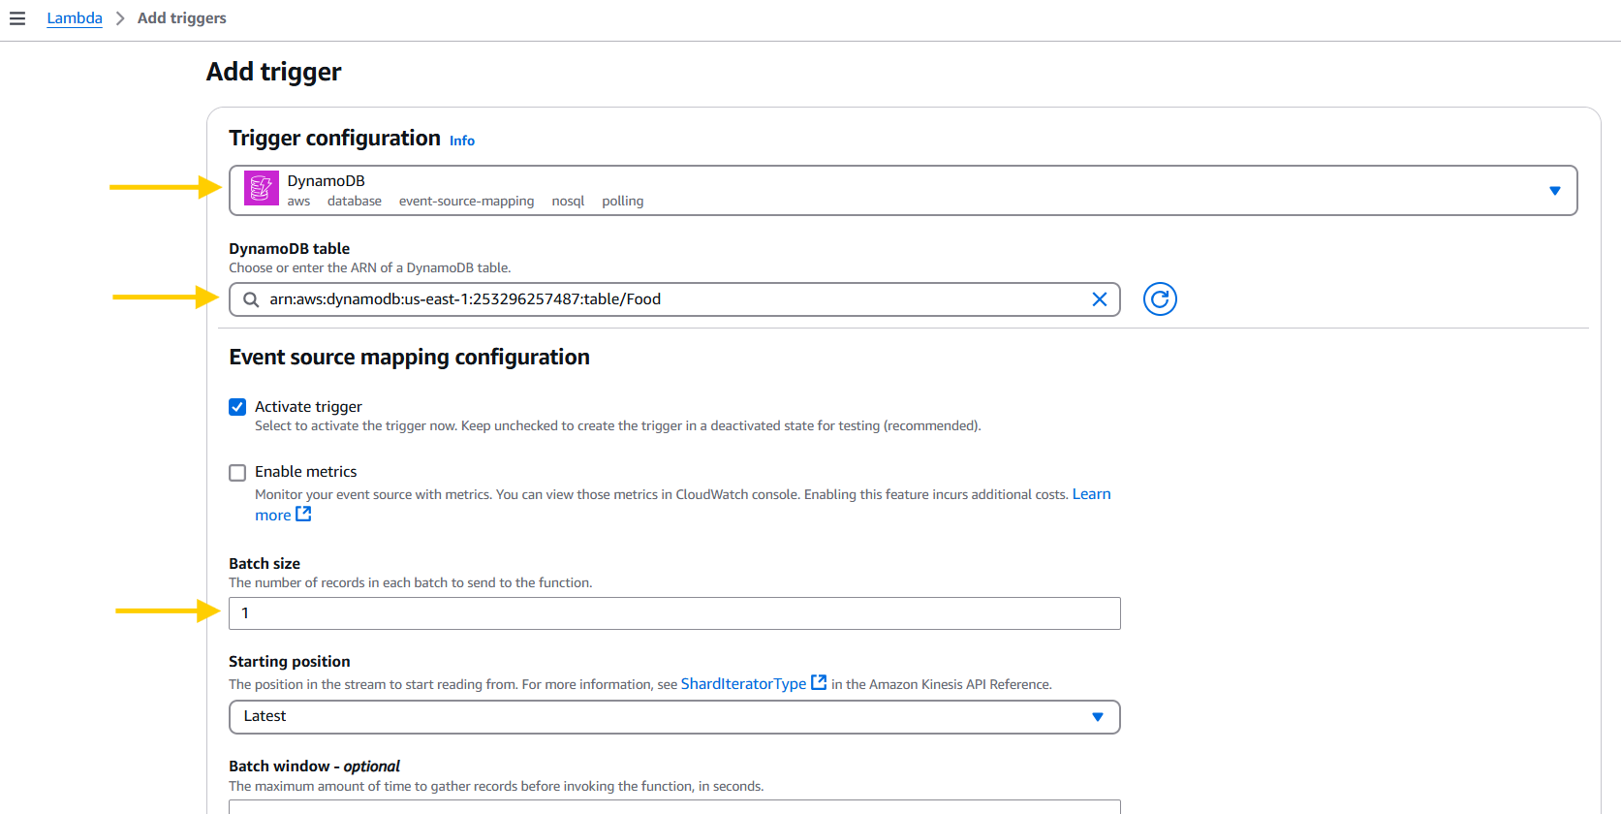Click the external link icon after Learn more

(303, 515)
